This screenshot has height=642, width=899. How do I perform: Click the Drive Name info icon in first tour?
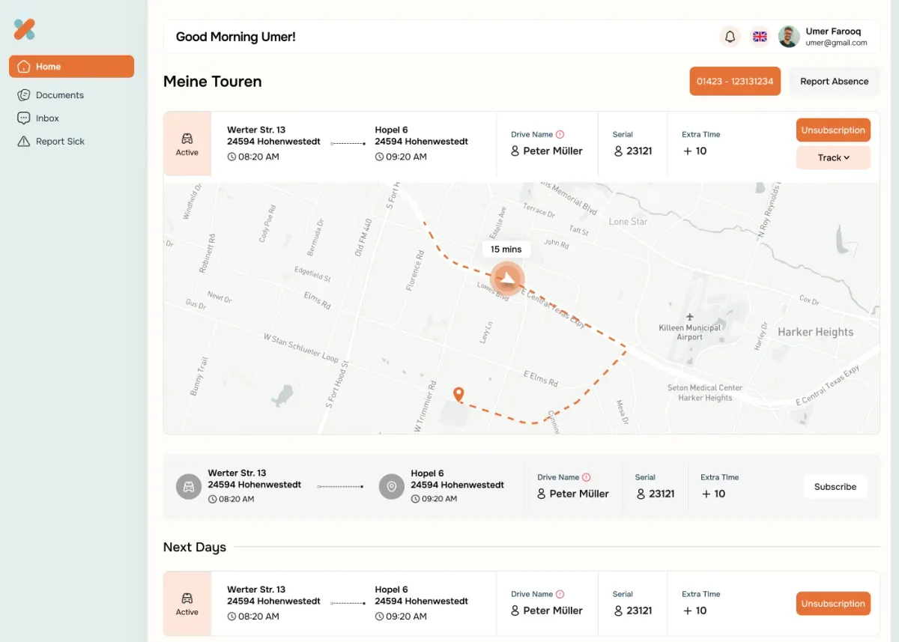point(560,135)
